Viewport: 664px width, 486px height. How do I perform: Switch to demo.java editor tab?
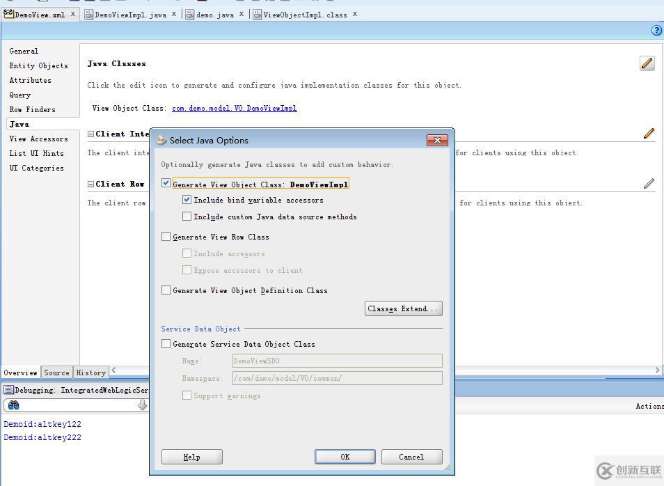pyautogui.click(x=215, y=15)
